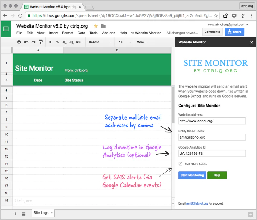Click the Start Monitoring button
Image resolution: width=257 pixels, height=220 pixels.
[x=192, y=175]
